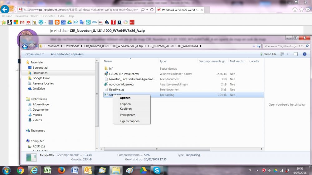312x175 pixels.
Task: Select the ReadMe.txt file
Action: (116, 90)
